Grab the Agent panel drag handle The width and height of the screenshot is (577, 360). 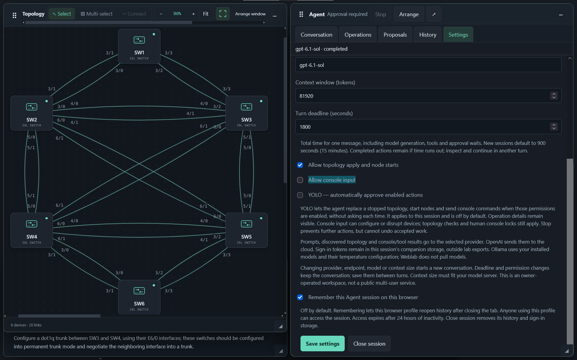point(301,14)
